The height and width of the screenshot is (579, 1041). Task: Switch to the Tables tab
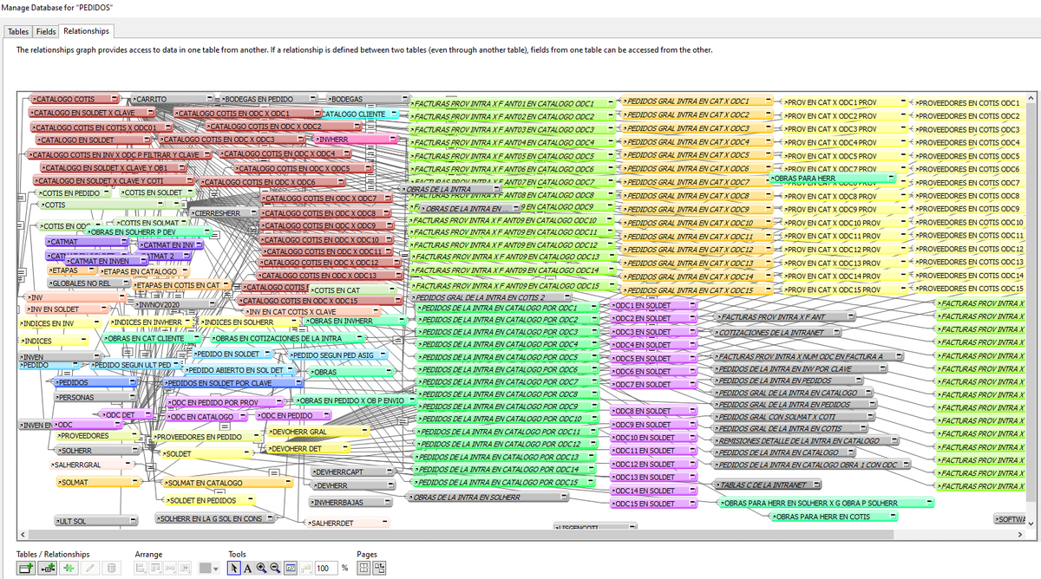18,31
